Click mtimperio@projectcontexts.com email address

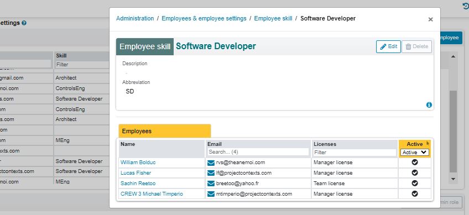coord(254,194)
